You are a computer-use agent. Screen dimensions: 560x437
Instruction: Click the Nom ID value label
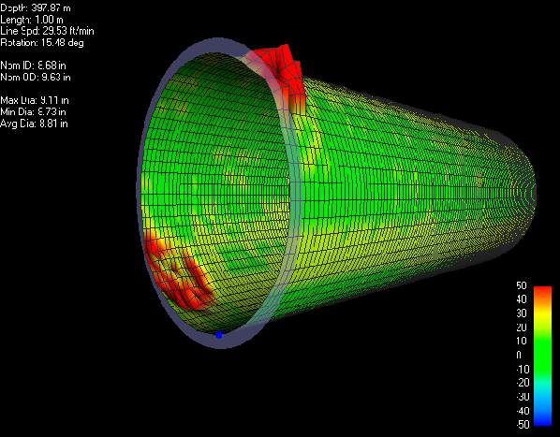pyautogui.click(x=33, y=66)
